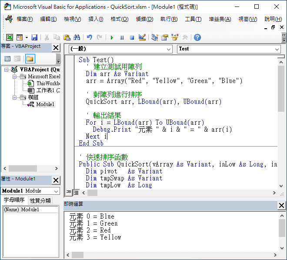Collapse the 模組 folder node
Screen dimensions: 287x260
tap(14, 97)
